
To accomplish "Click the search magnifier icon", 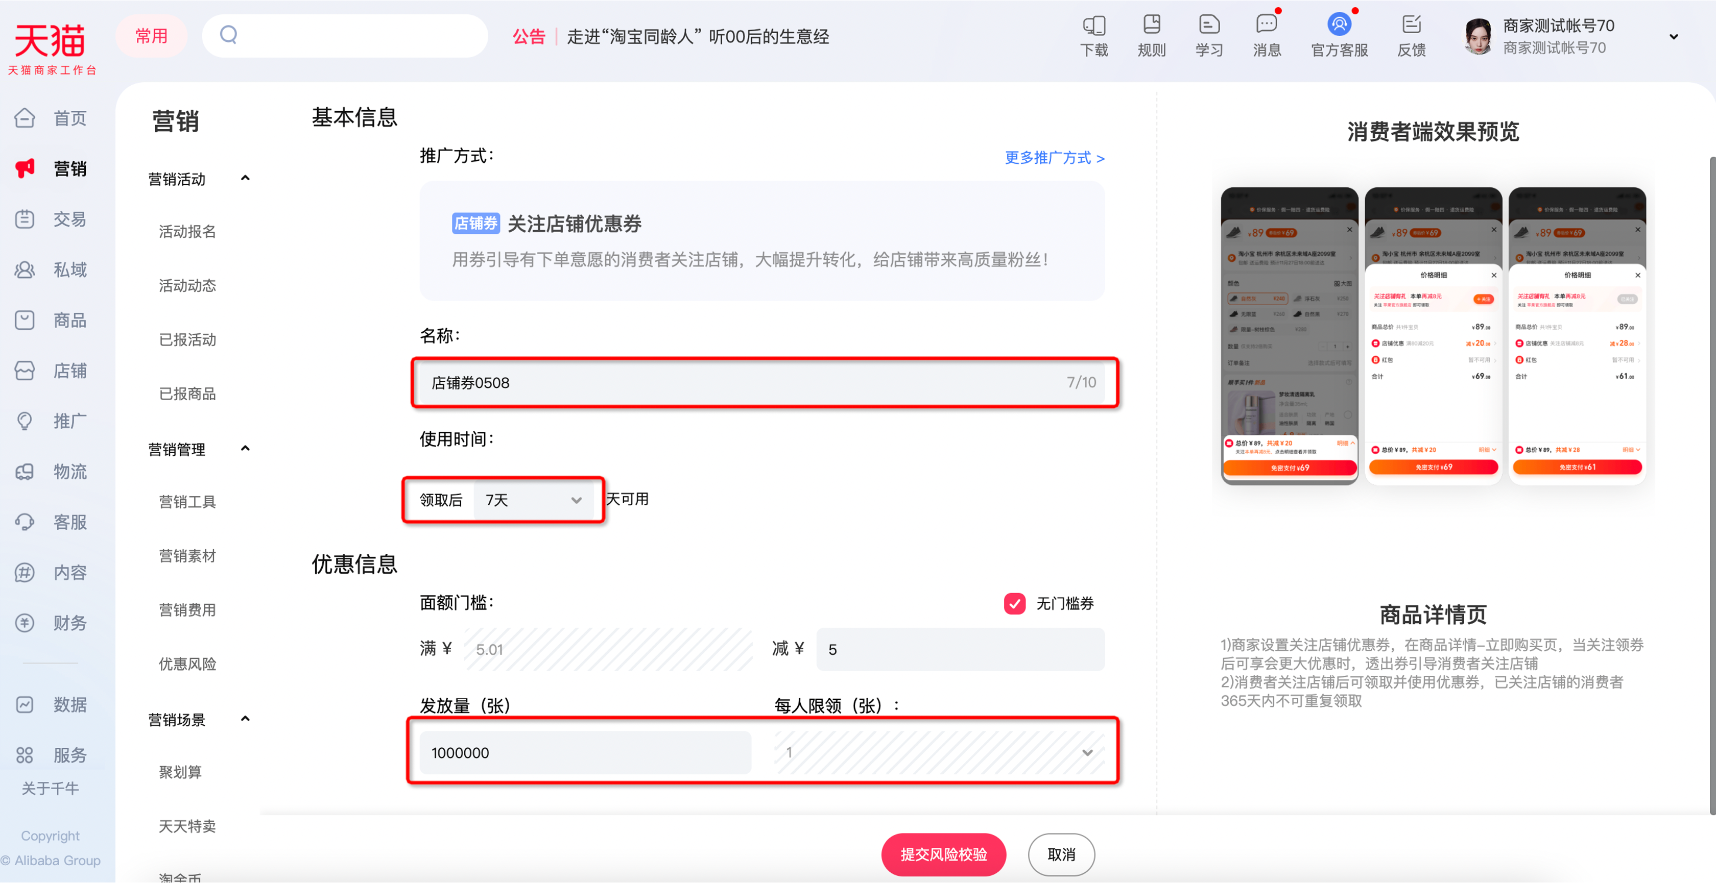I will pyautogui.click(x=228, y=35).
